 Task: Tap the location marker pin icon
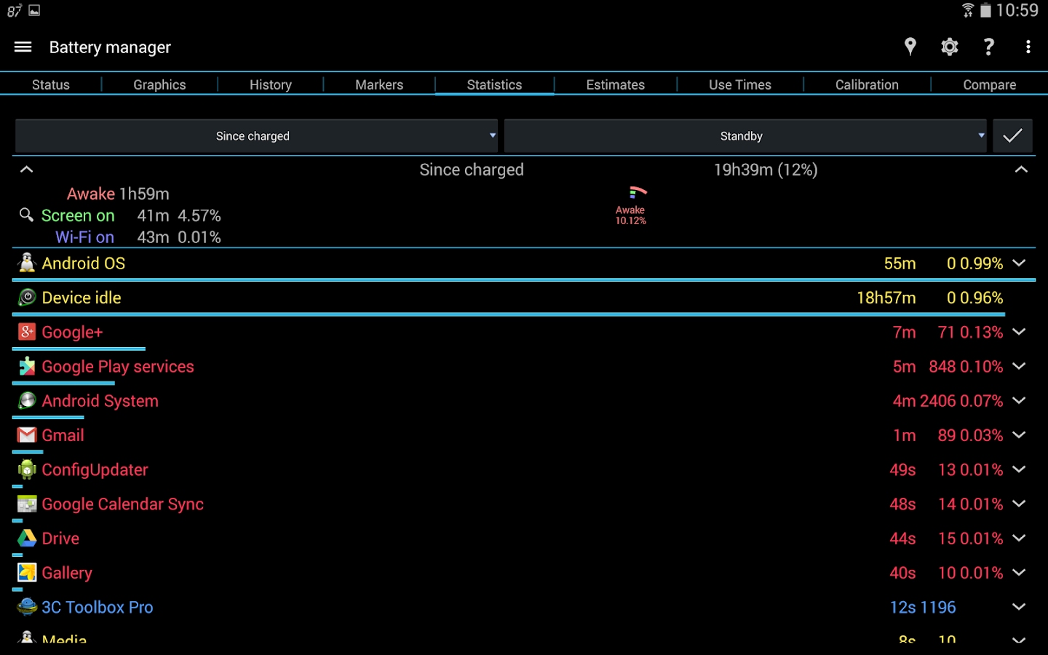click(x=910, y=47)
